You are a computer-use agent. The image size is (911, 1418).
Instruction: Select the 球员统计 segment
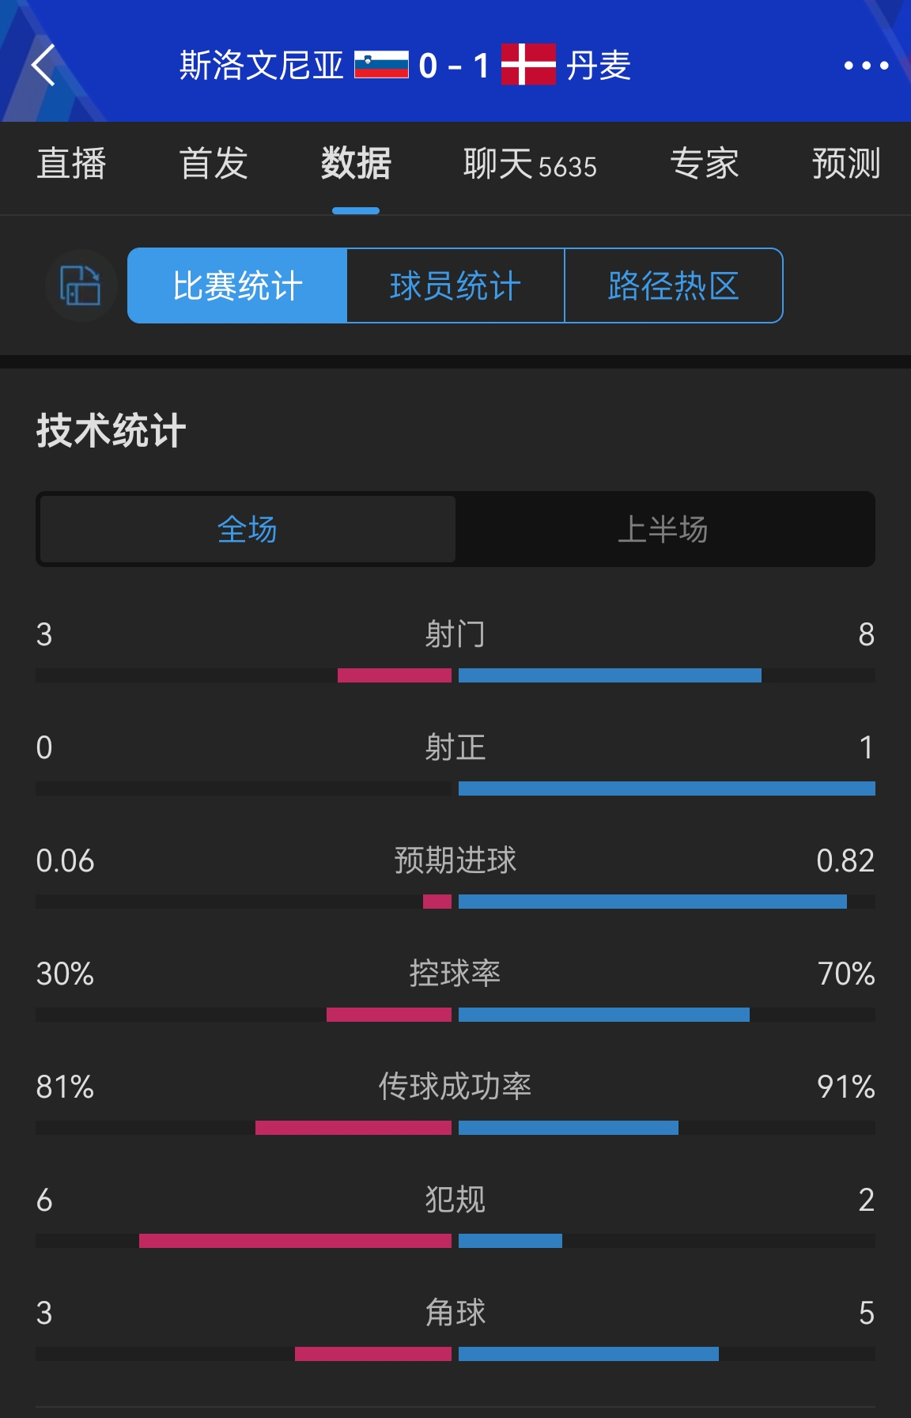(x=455, y=285)
